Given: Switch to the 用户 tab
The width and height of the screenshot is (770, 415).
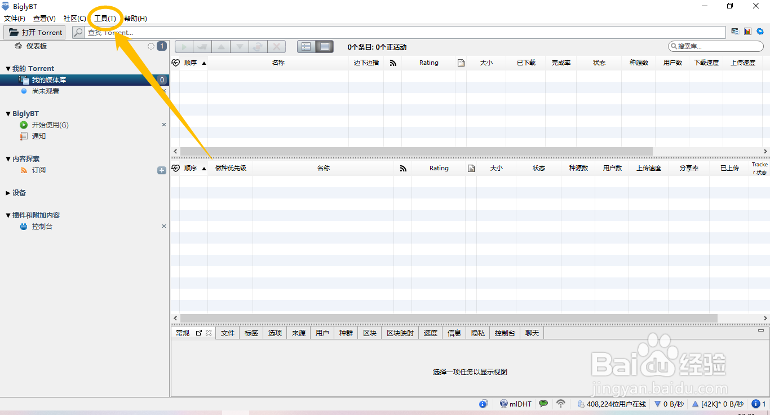Looking at the screenshot, I should [322, 333].
